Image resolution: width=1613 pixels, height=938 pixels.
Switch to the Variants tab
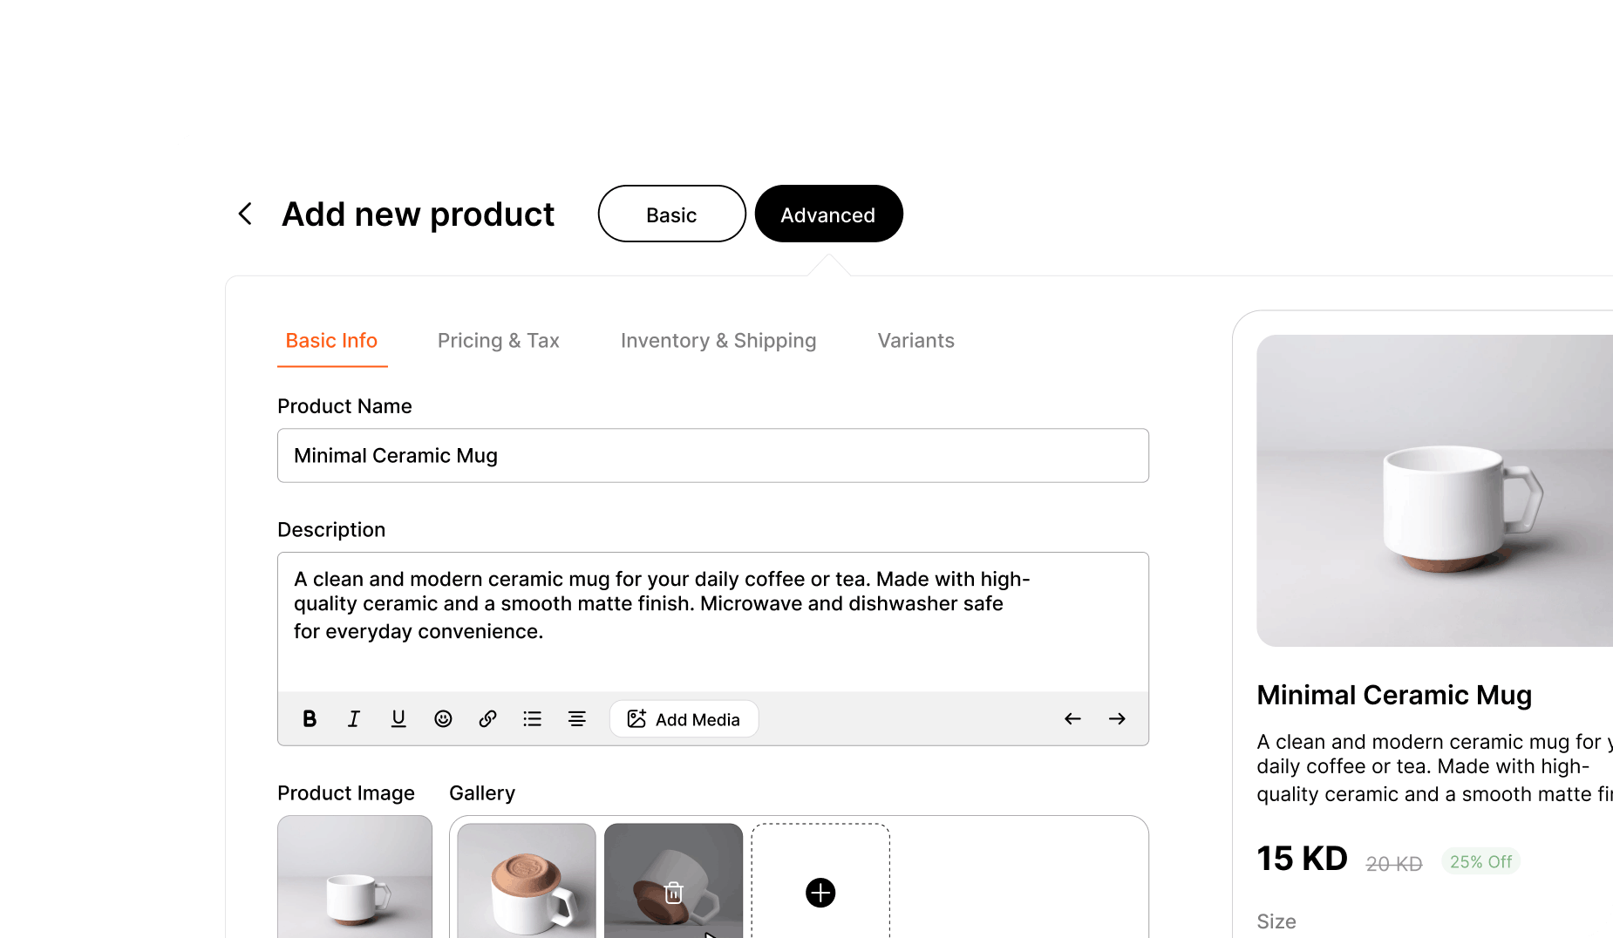click(x=915, y=341)
